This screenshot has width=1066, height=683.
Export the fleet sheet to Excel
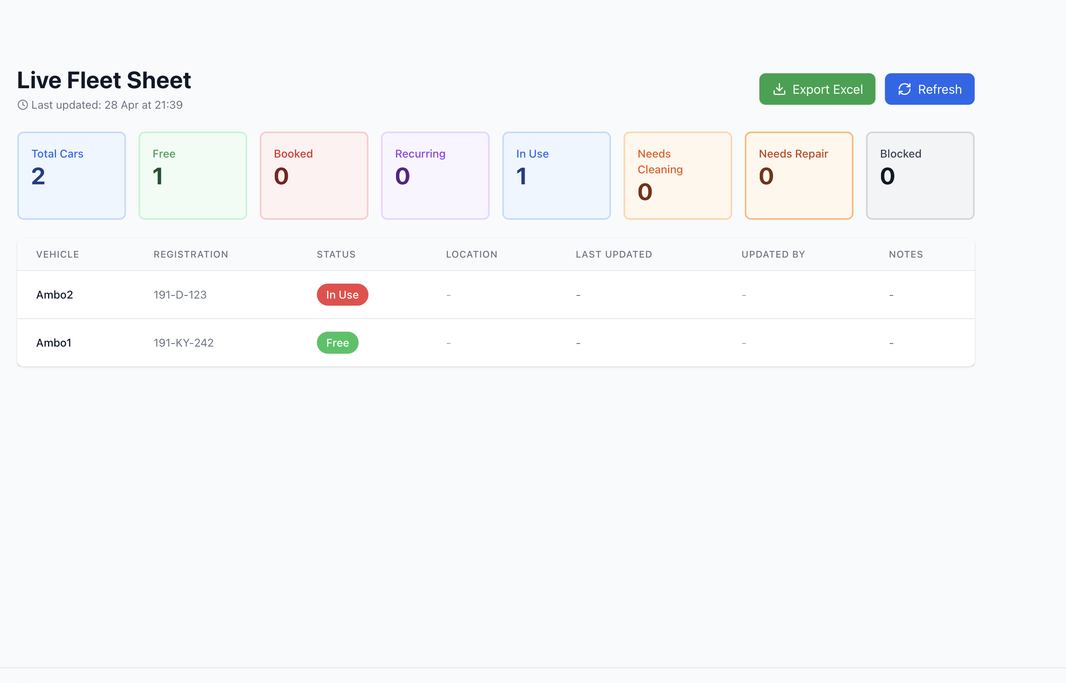click(817, 89)
